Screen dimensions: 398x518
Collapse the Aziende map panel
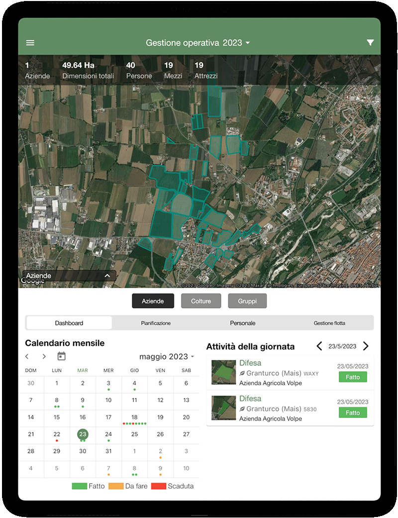click(106, 275)
